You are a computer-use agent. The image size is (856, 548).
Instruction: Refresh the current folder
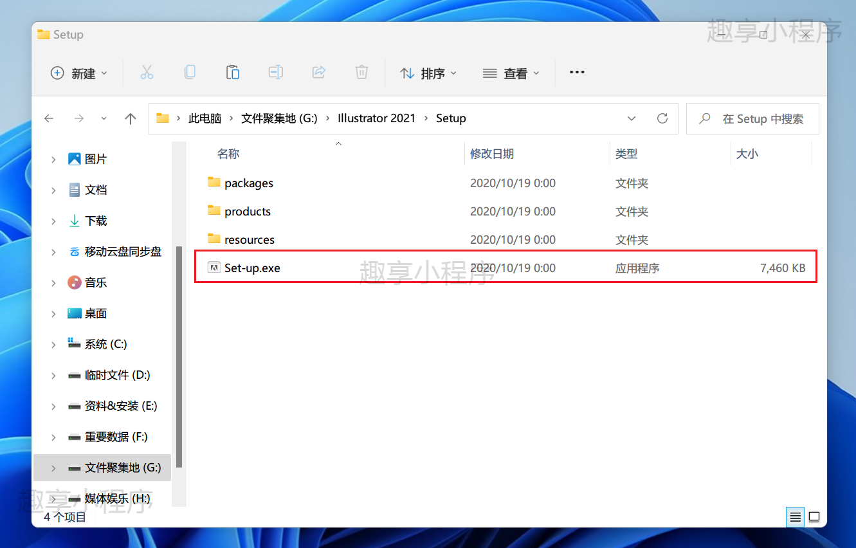[662, 118]
